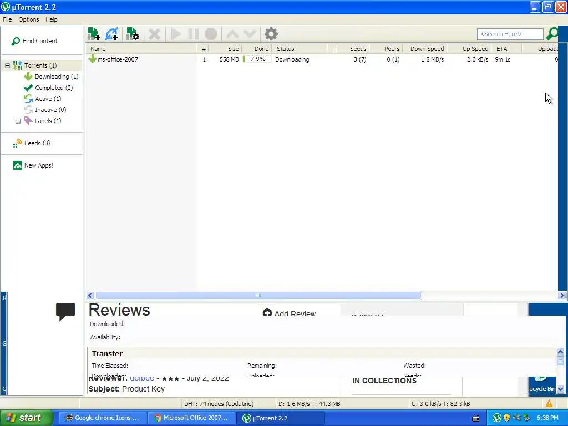The height and width of the screenshot is (426, 568).
Task: Click New Apps! in the sidebar
Action: click(x=38, y=165)
